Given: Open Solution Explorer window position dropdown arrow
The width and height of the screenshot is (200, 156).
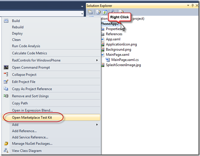Looking at the screenshot, I should pyautogui.click(x=188, y=5).
